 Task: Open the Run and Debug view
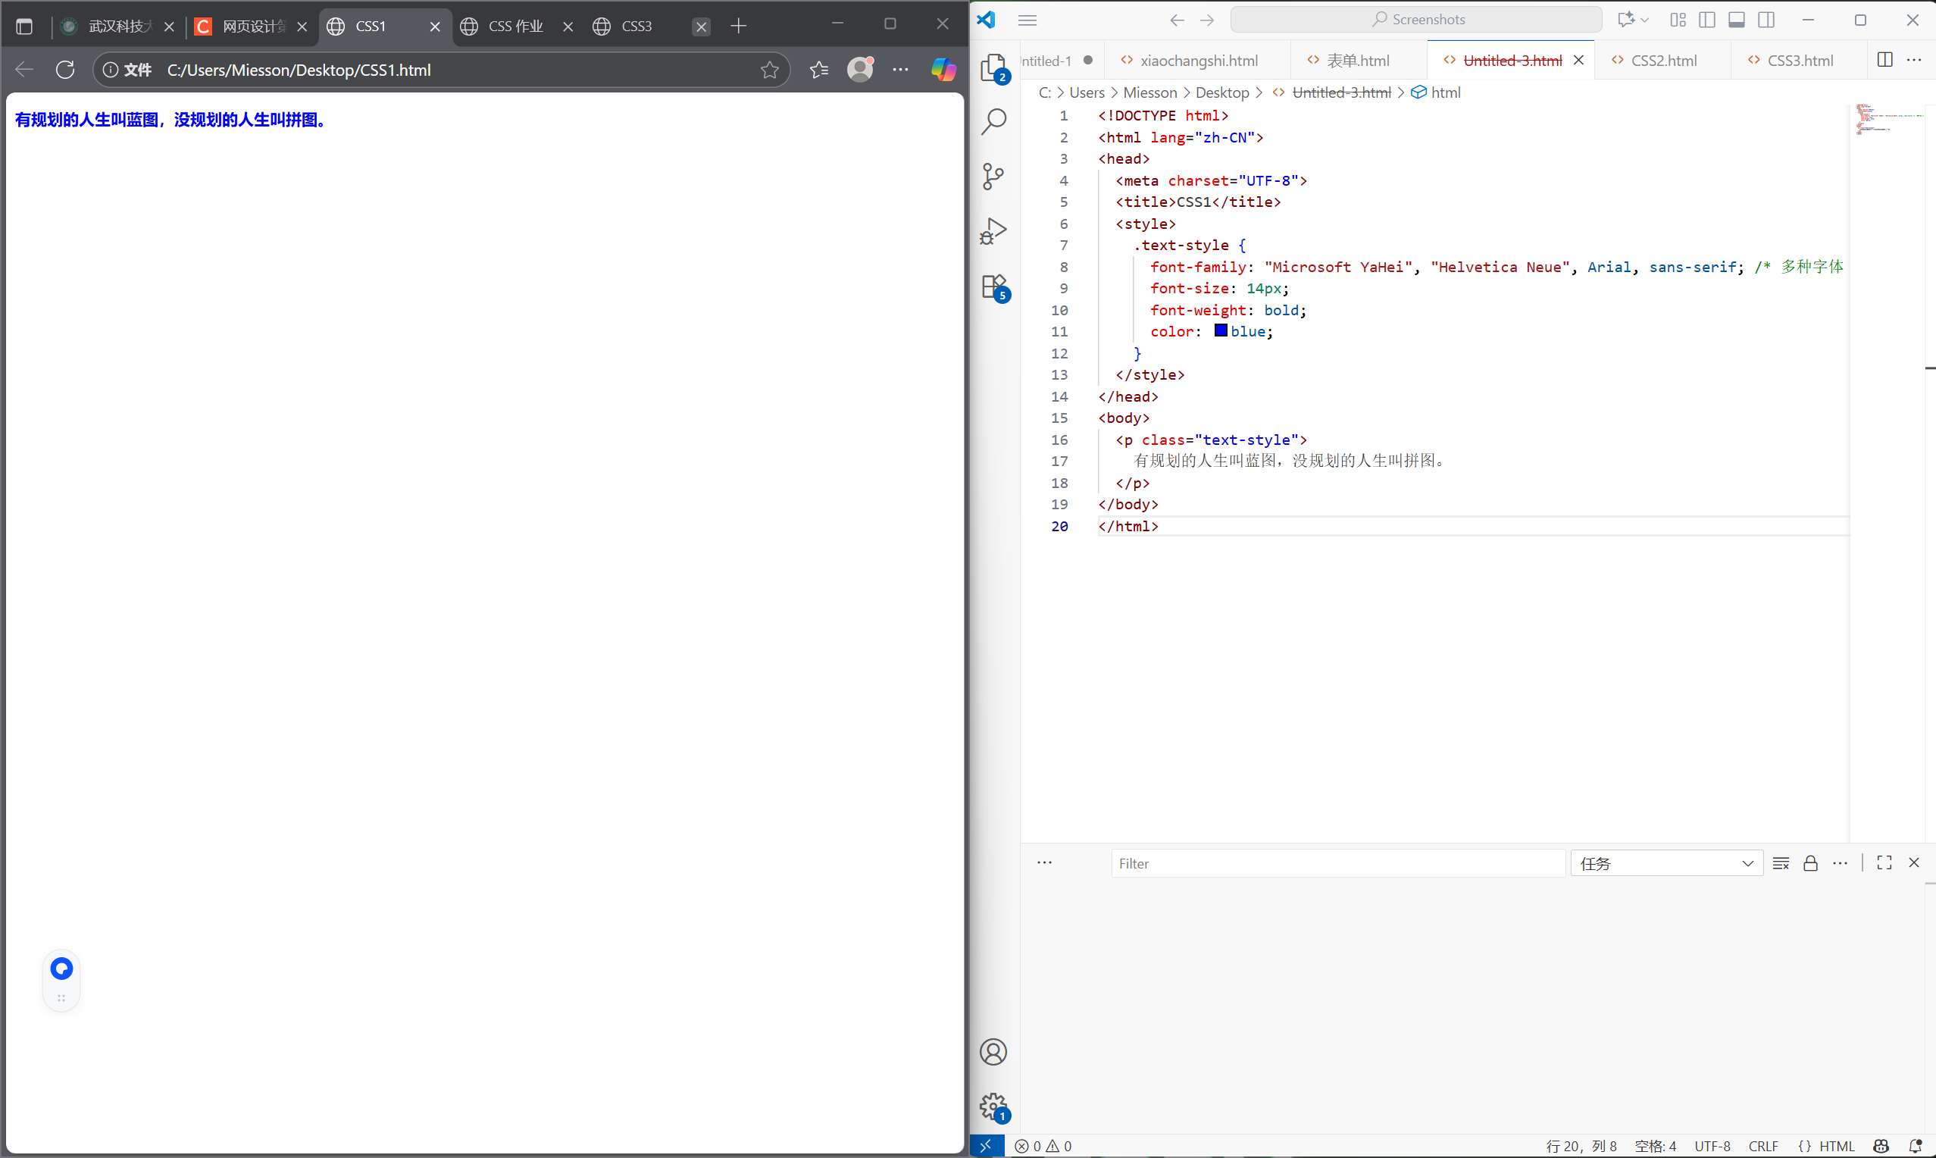coord(993,231)
